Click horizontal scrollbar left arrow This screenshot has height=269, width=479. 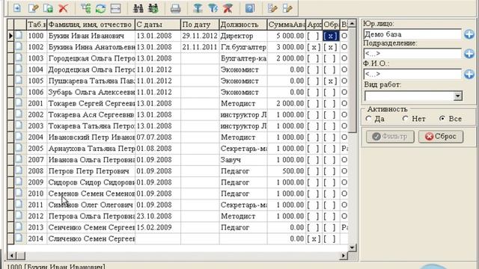pos(12,256)
